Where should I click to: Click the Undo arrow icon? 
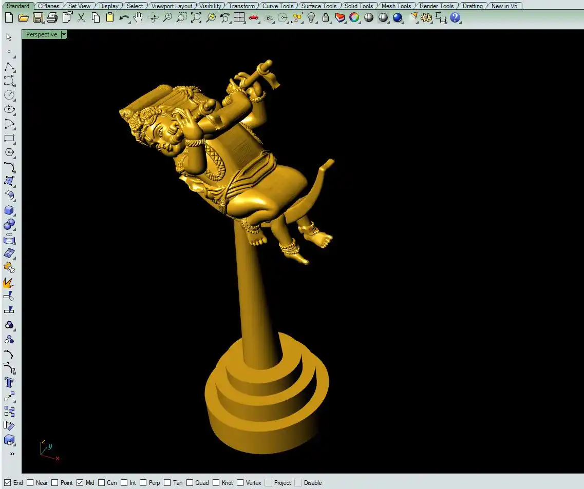pos(124,18)
